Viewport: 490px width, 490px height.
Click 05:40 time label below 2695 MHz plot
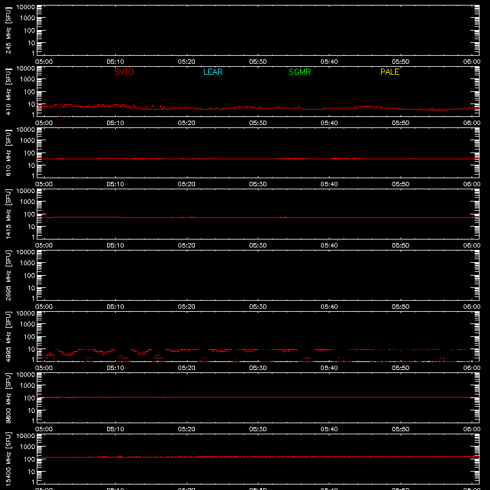[329, 307]
